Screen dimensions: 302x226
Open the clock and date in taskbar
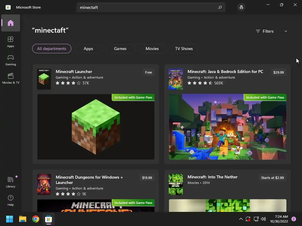point(279,219)
